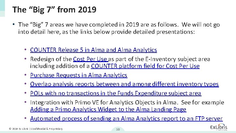236x133 pixels.
Task: Click the bullet before Overlap analysis reports
Action: click(x=26, y=83)
